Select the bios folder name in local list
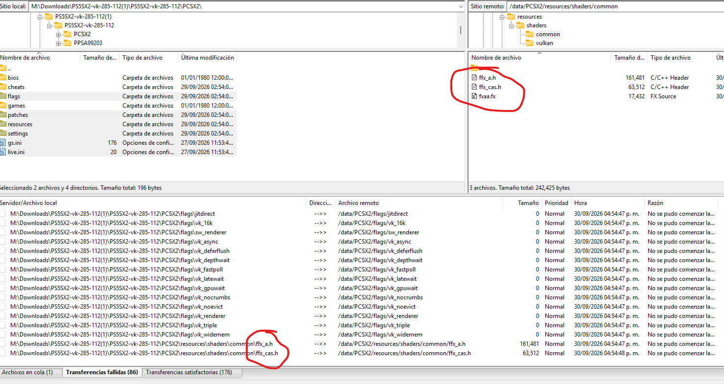Image resolution: width=724 pixels, height=384 pixels. point(14,78)
